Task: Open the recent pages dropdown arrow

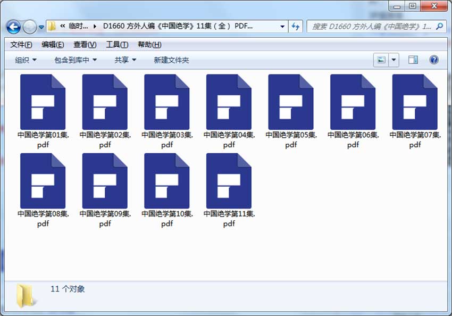Action: tap(41, 27)
